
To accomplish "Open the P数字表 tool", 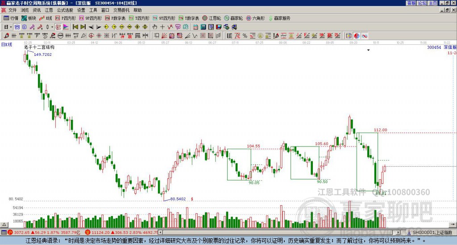I will (116, 18).
